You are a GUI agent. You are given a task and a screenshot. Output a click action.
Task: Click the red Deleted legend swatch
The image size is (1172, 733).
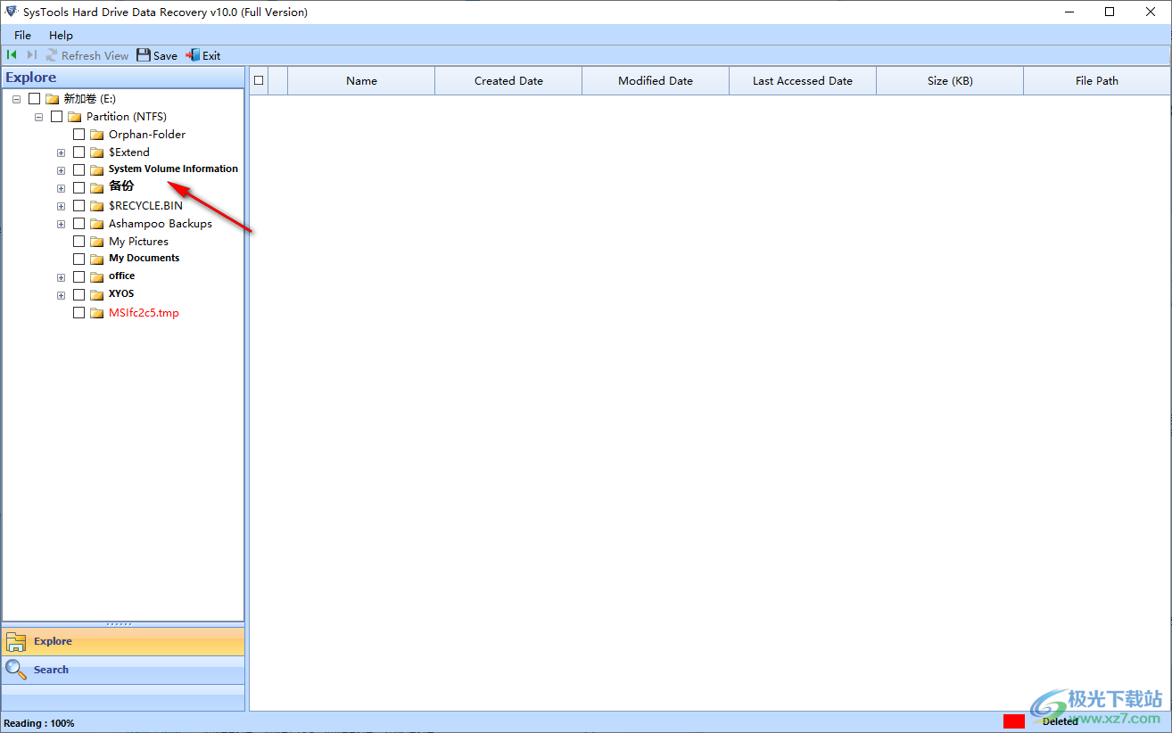(1014, 721)
